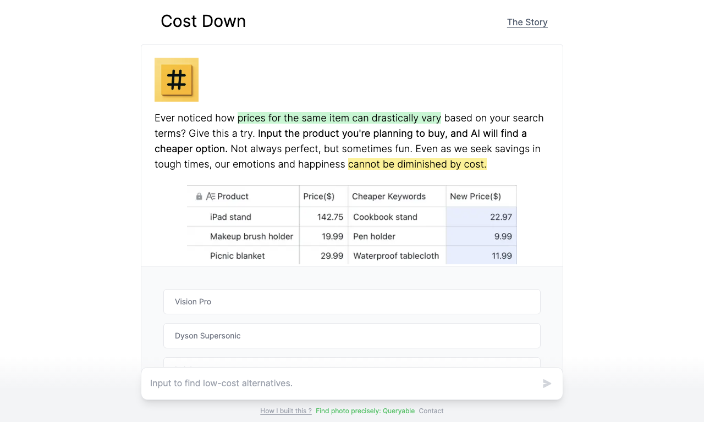This screenshot has width=704, height=422.
Task: Click the lock icon beside Product header
Action: point(199,196)
